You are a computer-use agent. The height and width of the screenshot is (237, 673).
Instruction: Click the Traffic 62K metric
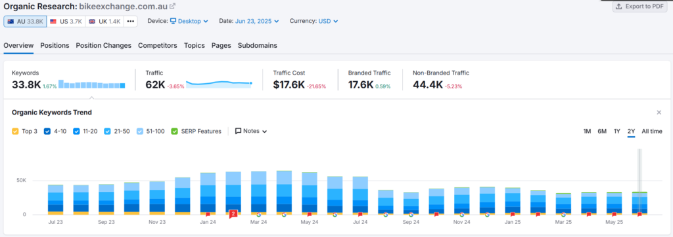pos(155,84)
